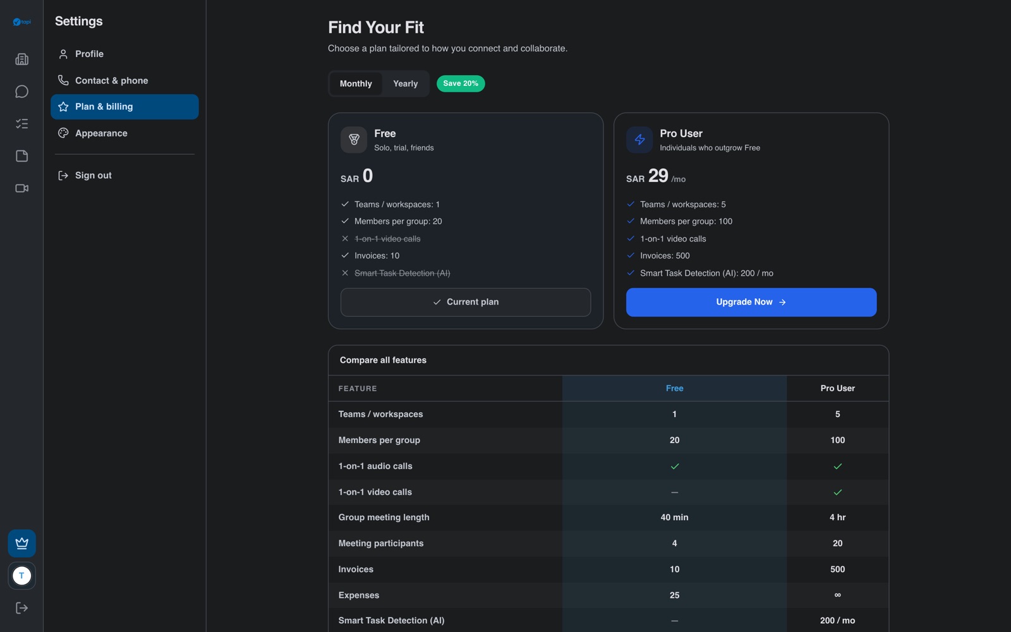Click Sign out in settings menu
The width and height of the screenshot is (1011, 632).
coord(124,175)
